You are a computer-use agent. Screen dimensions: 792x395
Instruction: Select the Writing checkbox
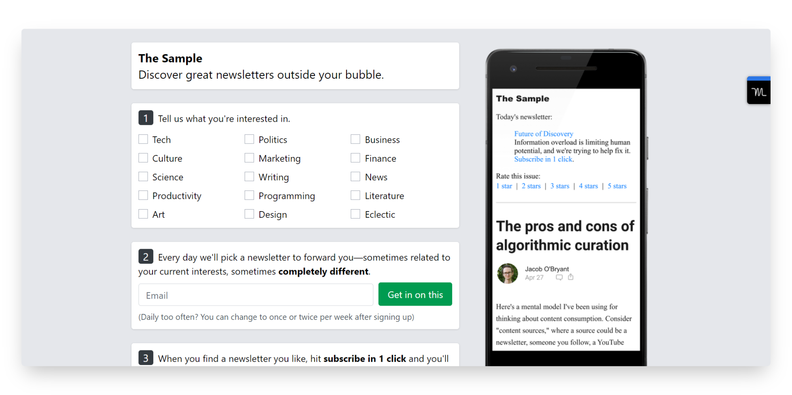(x=249, y=176)
